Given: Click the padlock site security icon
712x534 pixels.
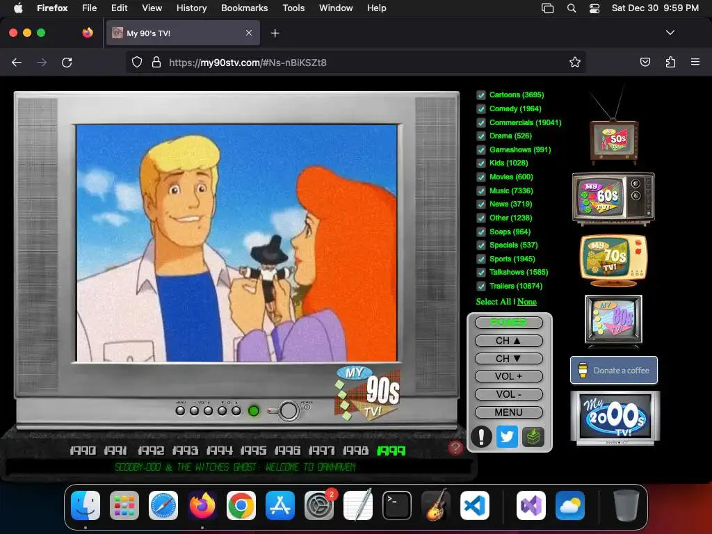Looking at the screenshot, I should point(156,62).
